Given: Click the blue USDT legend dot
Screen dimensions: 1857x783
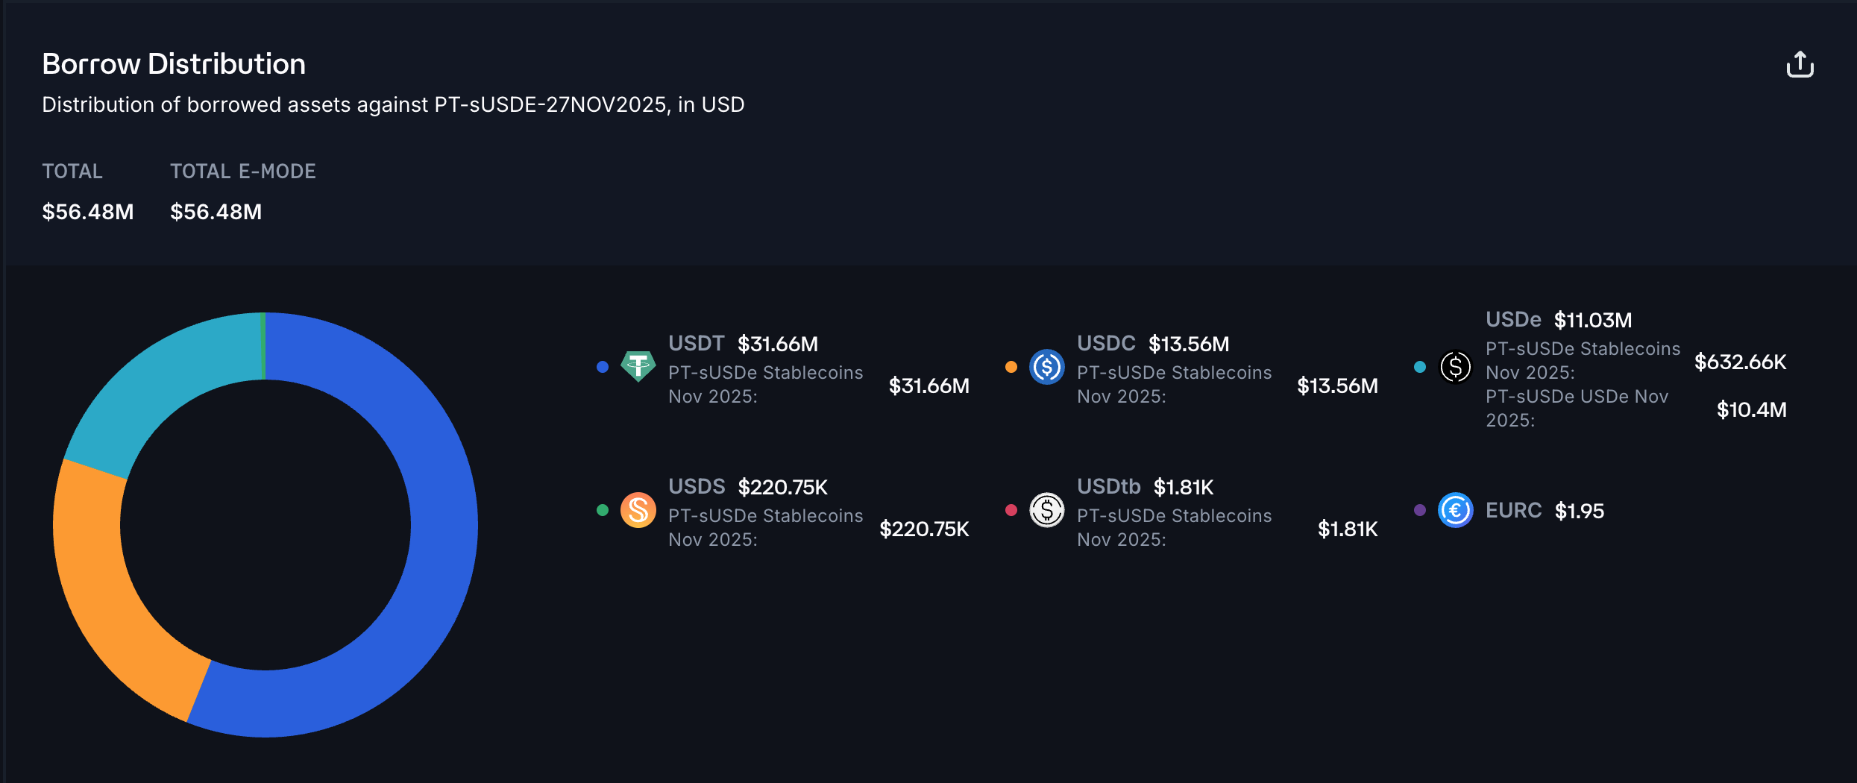Looking at the screenshot, I should pyautogui.click(x=603, y=366).
